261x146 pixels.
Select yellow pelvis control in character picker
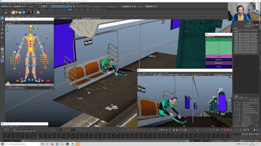pyautogui.click(x=31, y=49)
